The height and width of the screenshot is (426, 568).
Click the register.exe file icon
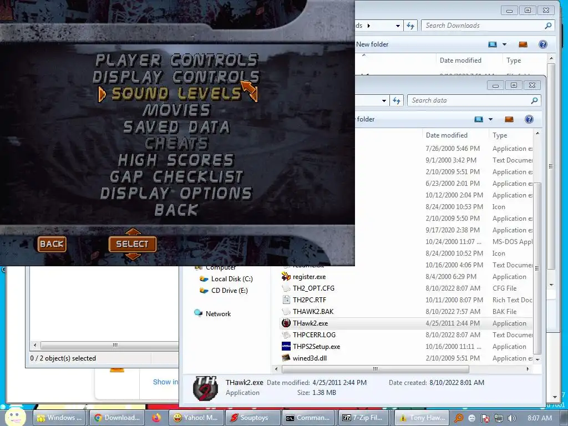coord(286,277)
